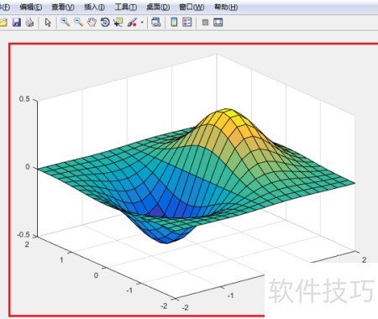Activate the Zoom Out magnifier tool

pos(78,22)
